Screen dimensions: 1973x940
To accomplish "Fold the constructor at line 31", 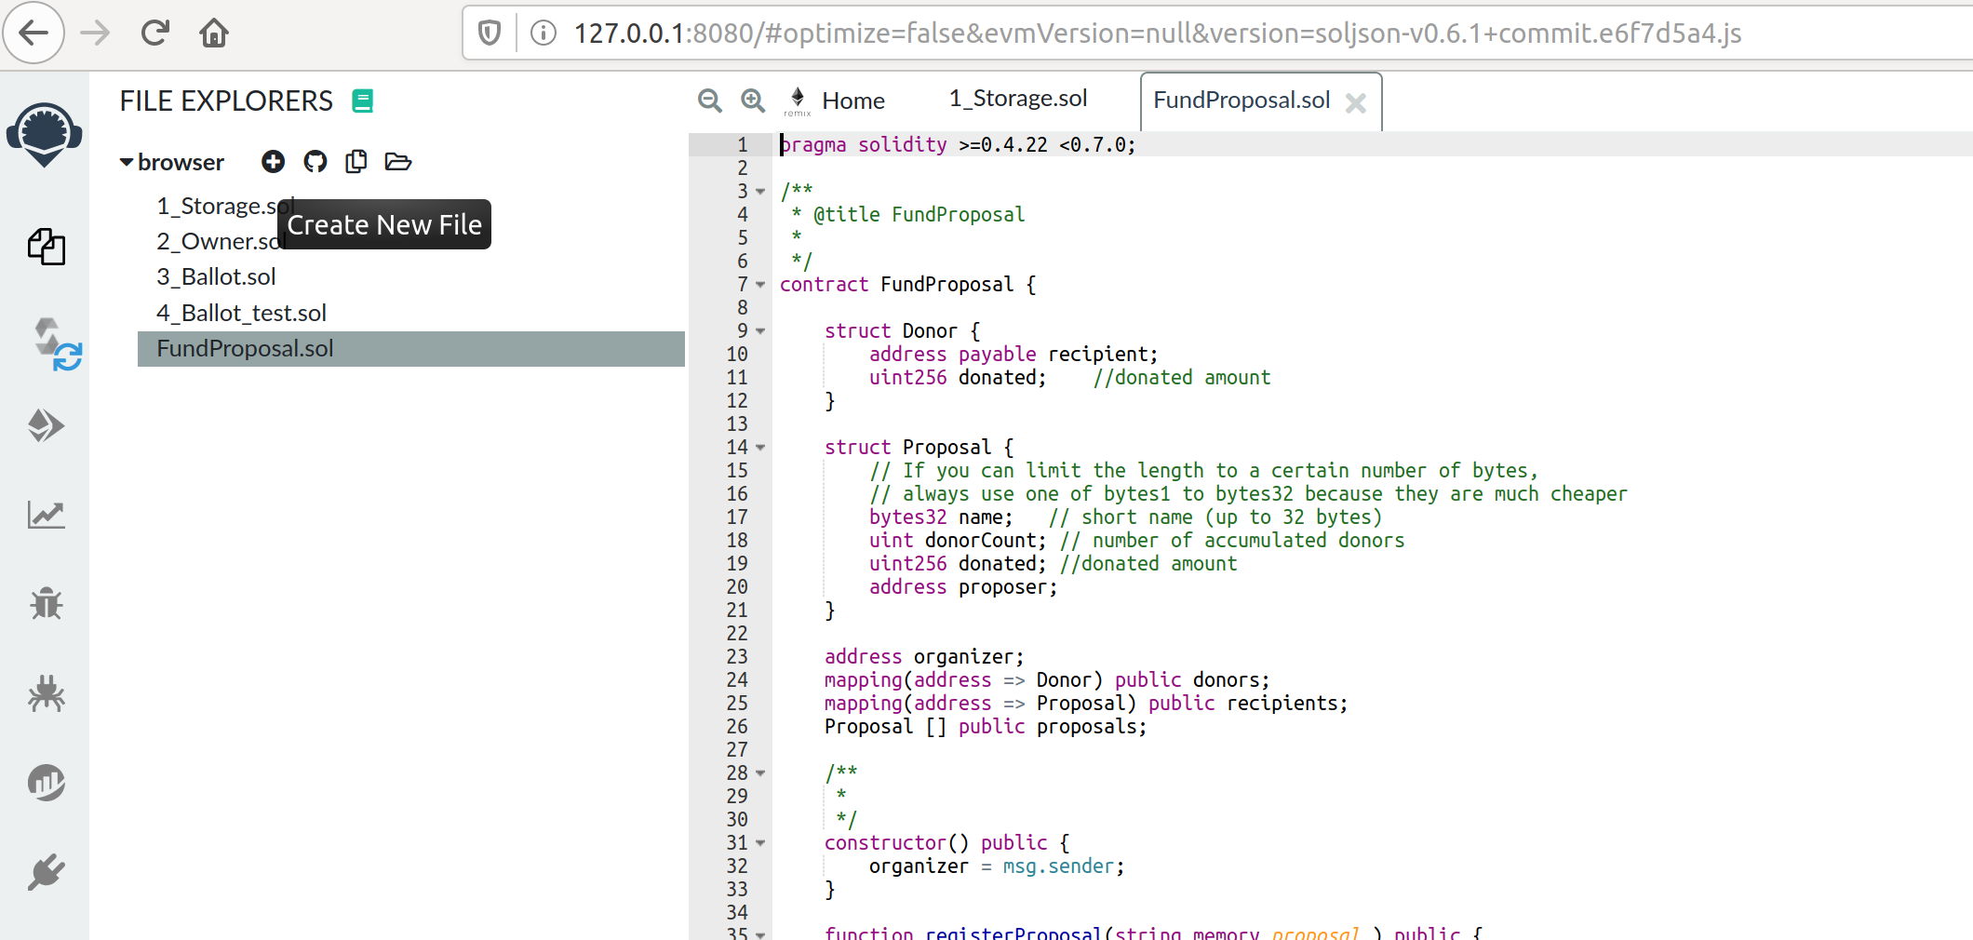I will pyautogui.click(x=760, y=843).
